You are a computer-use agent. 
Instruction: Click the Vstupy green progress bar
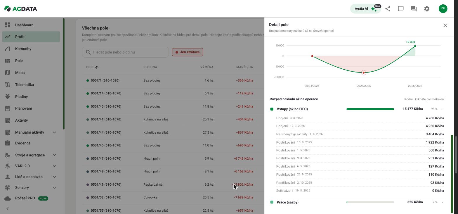click(370, 109)
